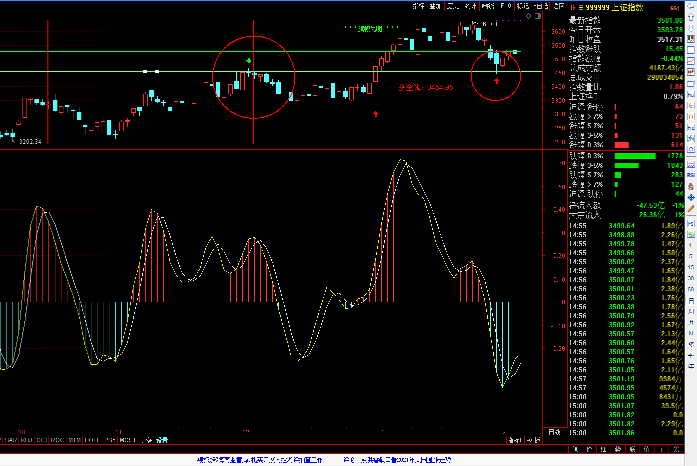Open the 画线 drawing menu

pyautogui.click(x=488, y=6)
